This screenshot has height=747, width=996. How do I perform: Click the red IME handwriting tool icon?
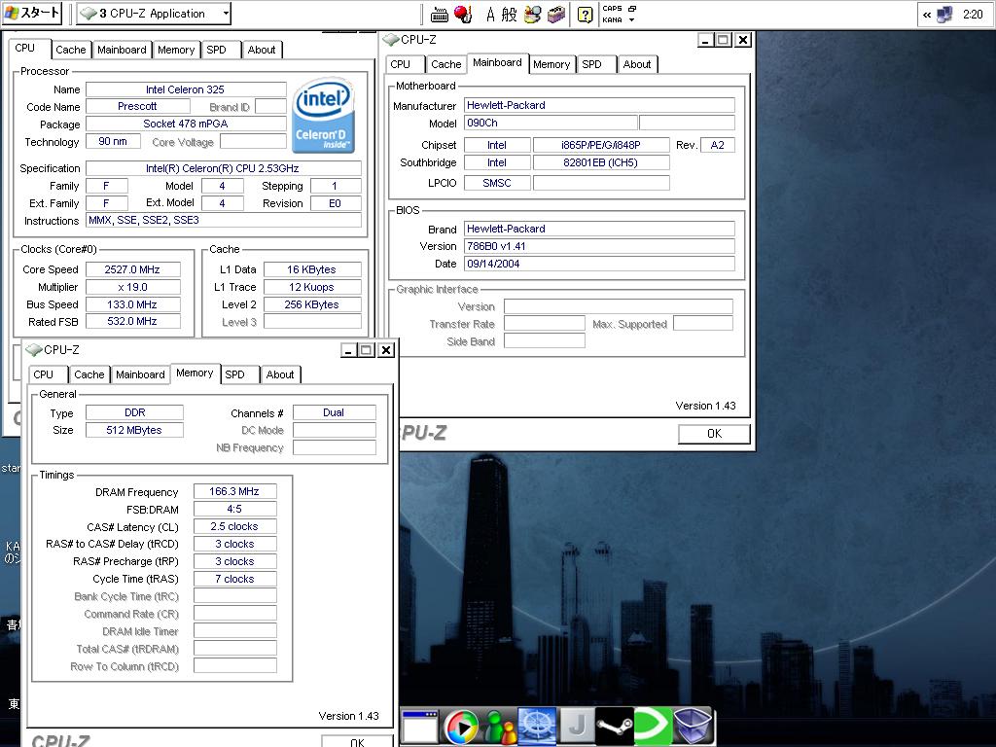coord(463,14)
